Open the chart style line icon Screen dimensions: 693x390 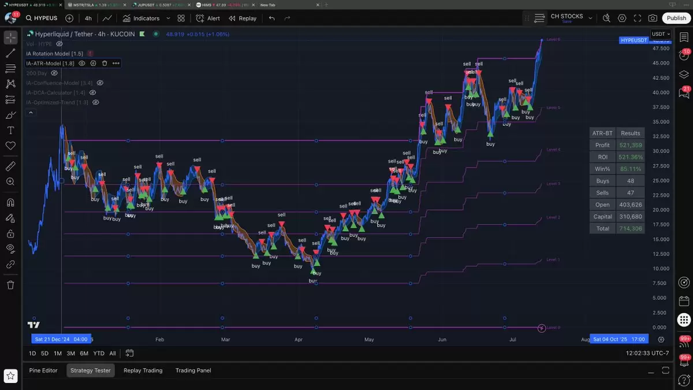tap(107, 18)
